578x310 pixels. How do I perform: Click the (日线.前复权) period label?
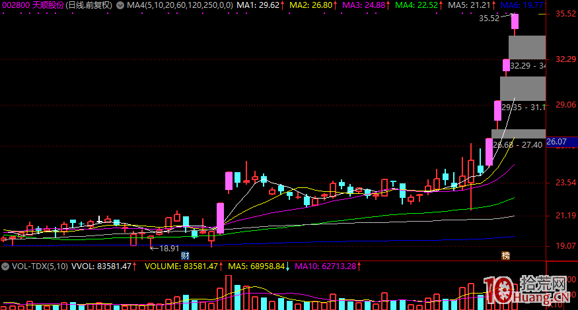[89, 5]
